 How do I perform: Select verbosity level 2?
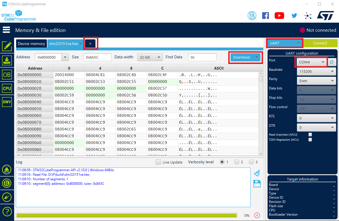(x=237, y=162)
